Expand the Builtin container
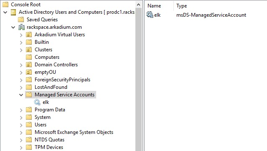 click(x=21, y=43)
